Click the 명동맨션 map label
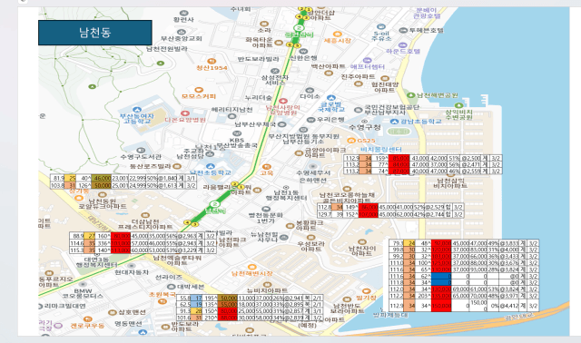 click(x=128, y=323)
